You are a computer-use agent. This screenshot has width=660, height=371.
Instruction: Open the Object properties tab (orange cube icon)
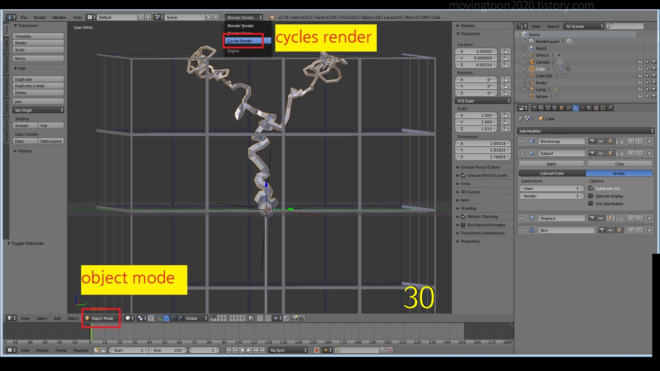(x=562, y=108)
